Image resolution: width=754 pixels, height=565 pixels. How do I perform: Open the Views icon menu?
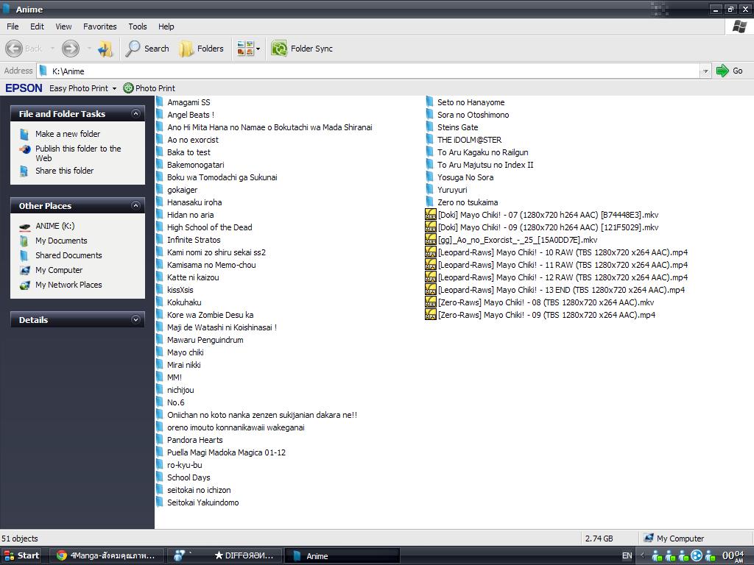coord(249,49)
